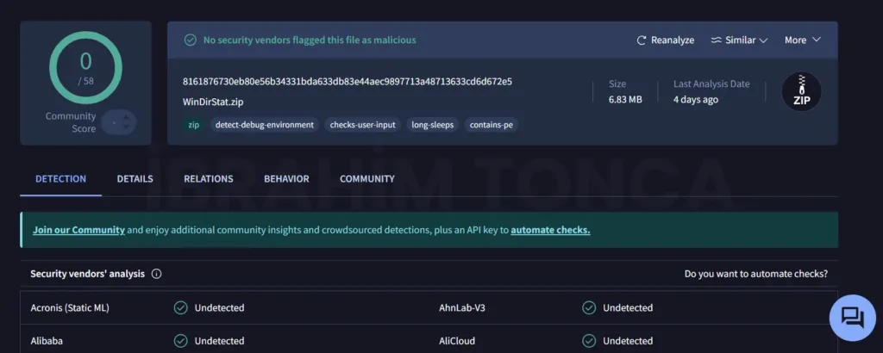Click the Community Score label
Screen dimensions: 883x353
coord(71,122)
